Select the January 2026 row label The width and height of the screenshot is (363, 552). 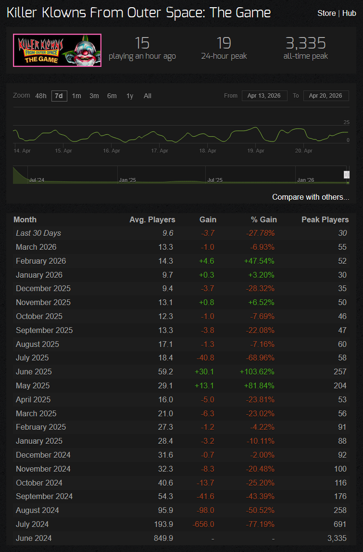(x=39, y=275)
